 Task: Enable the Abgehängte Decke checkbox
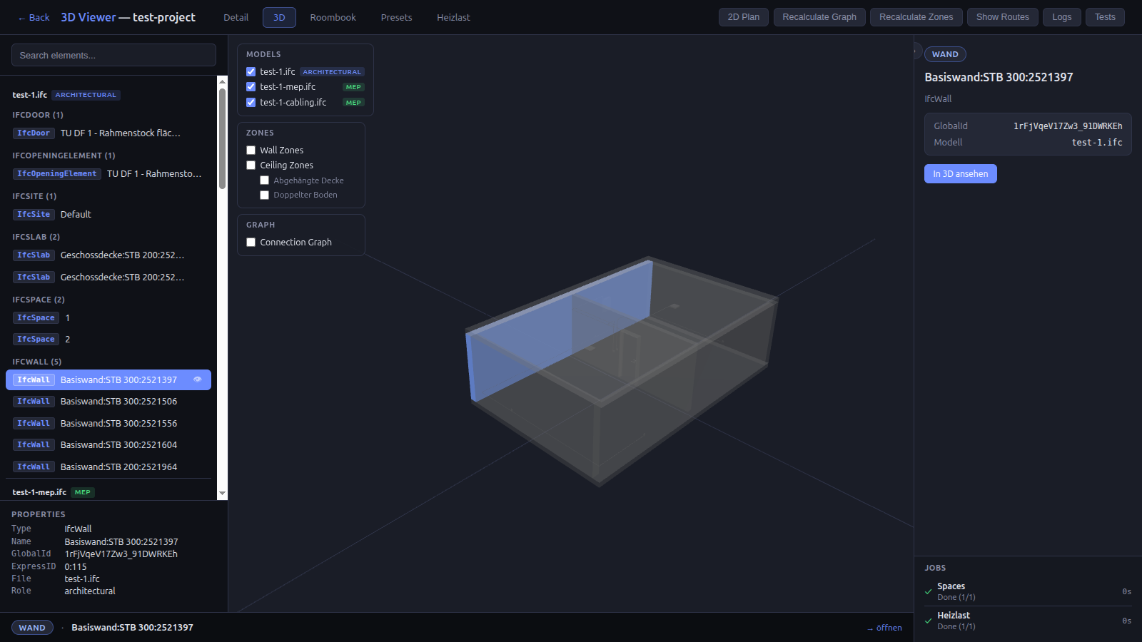click(x=264, y=180)
